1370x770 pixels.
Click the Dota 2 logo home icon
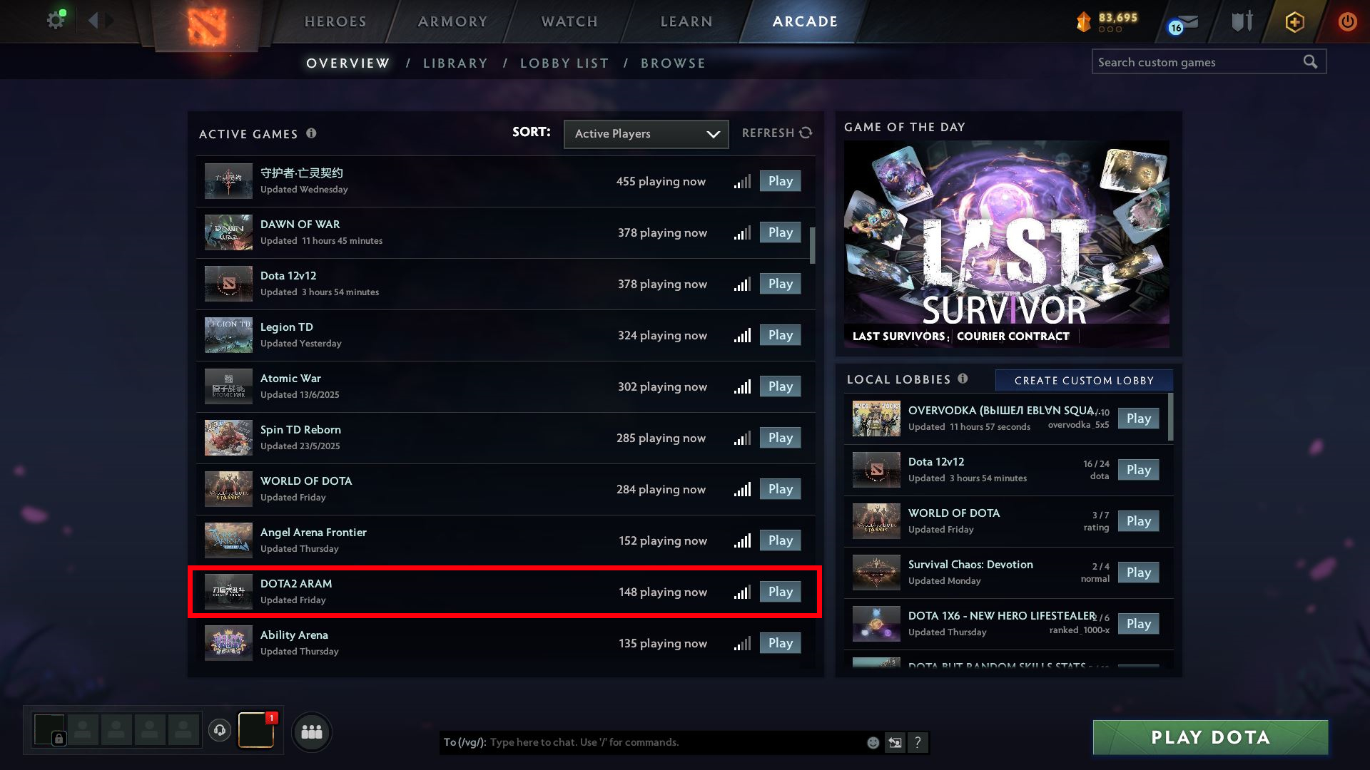click(x=207, y=25)
